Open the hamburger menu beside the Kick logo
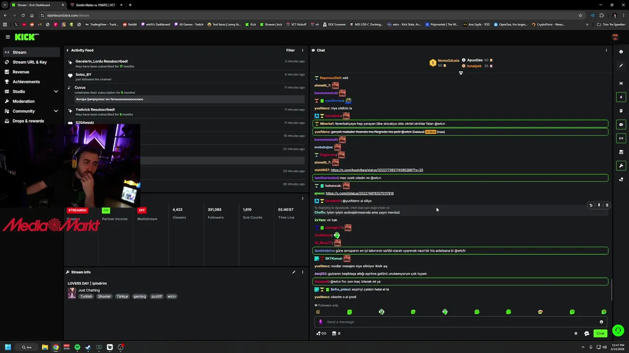 (x=8, y=37)
